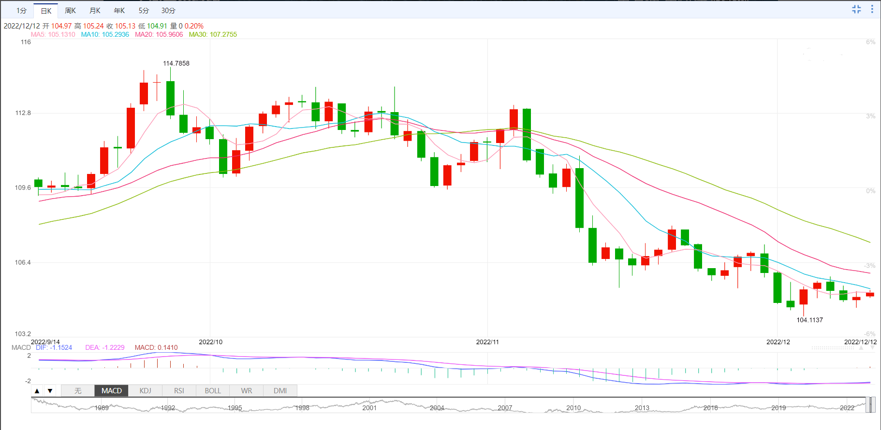The width and height of the screenshot is (881, 430).
Task: Select the 年K yearly chart tab
Action: 119,11
